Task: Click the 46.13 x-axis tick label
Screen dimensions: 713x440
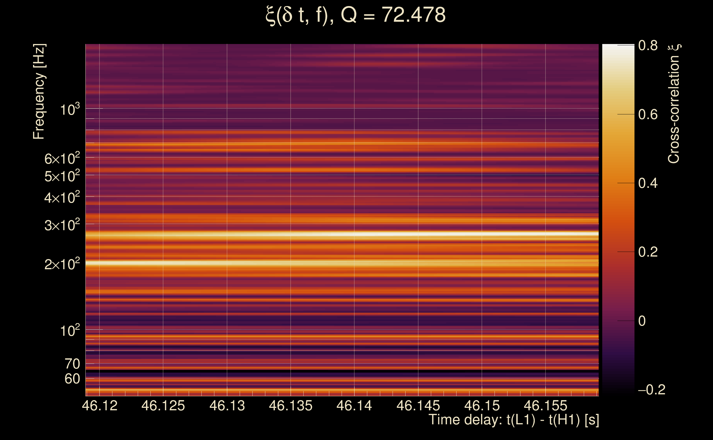Action: pos(227,406)
